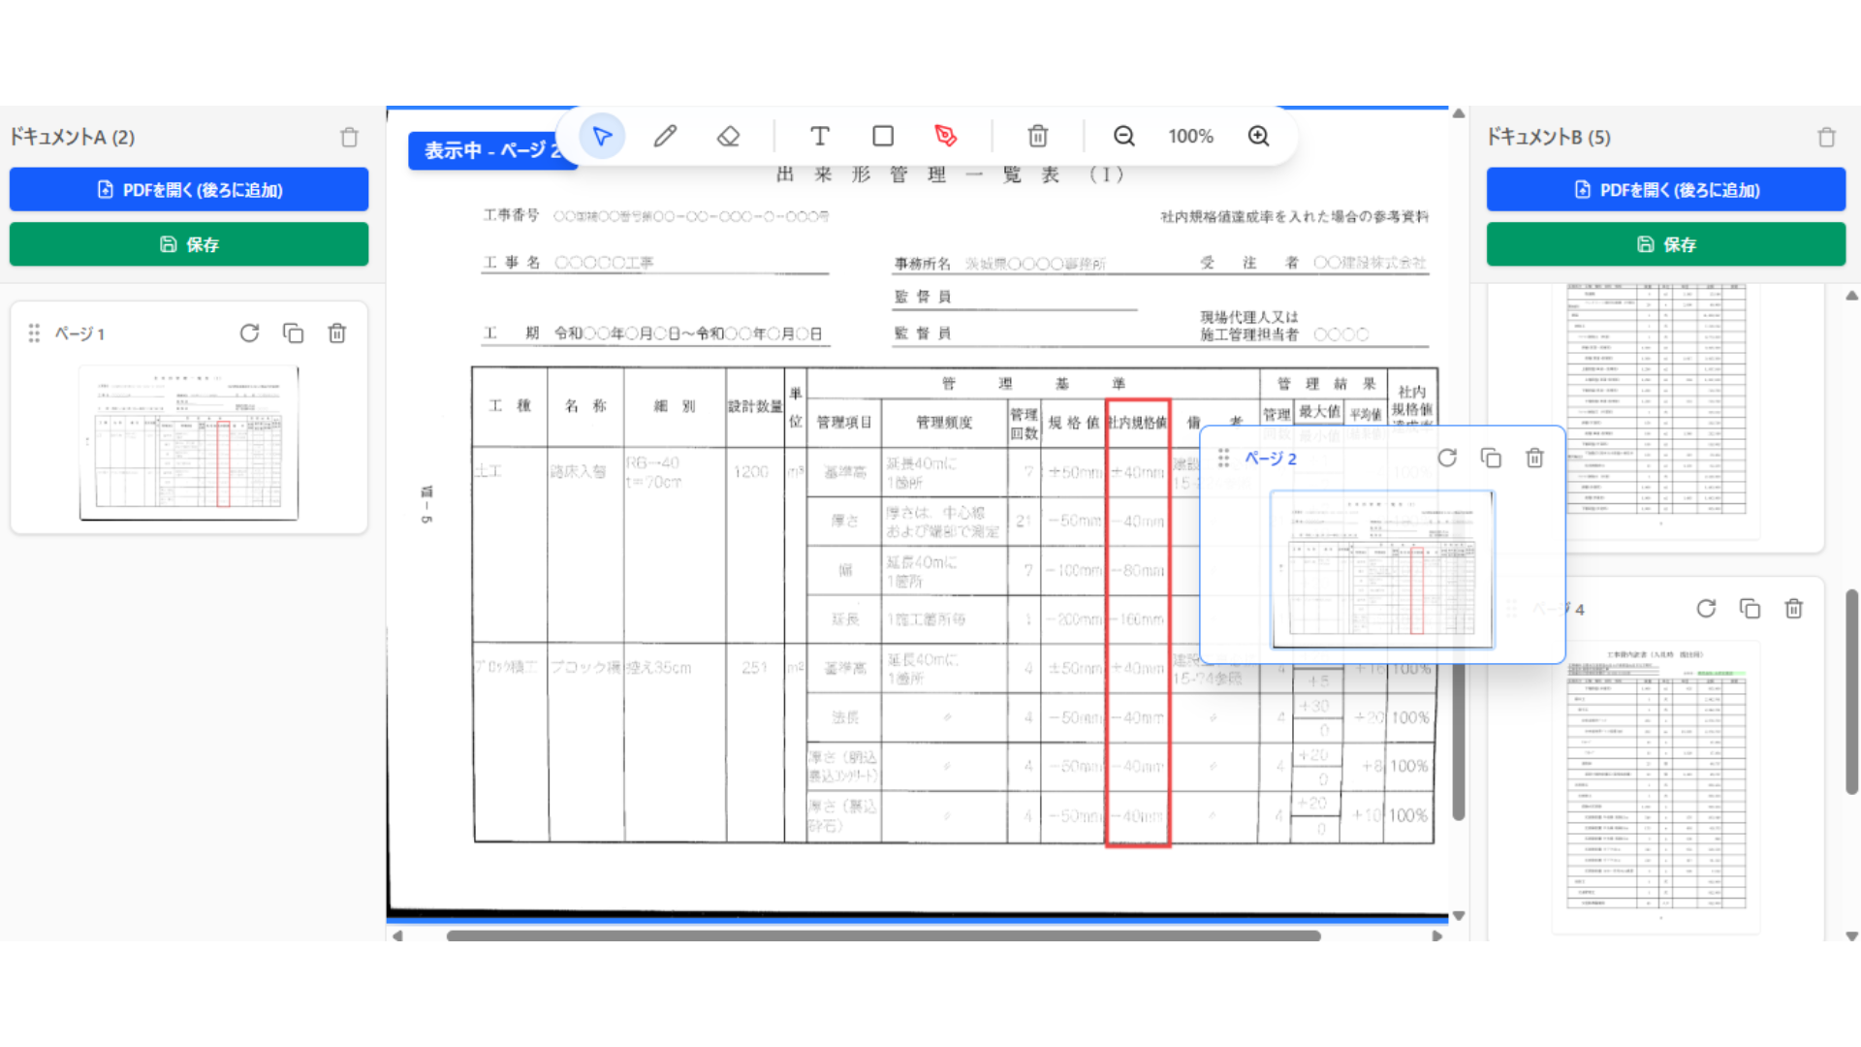Delete Document B using its trash icon
Screen dimensions: 1861x1047
click(x=1827, y=138)
